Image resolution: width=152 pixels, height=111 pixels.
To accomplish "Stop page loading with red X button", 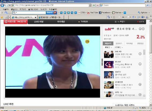I will 98,5.
